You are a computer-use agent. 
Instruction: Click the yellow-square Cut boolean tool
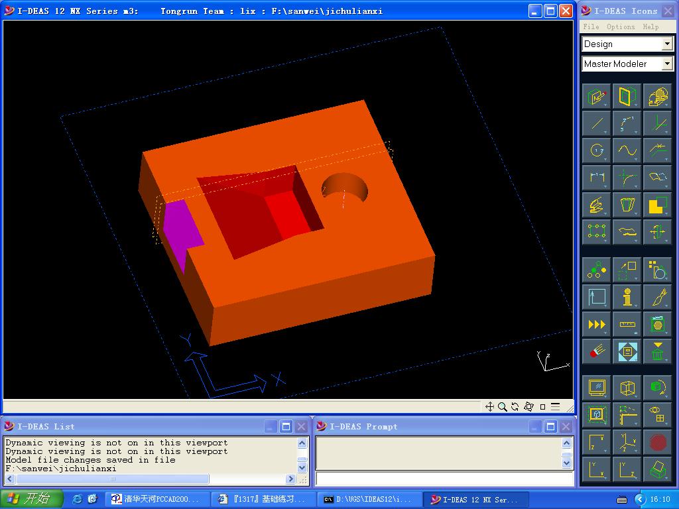[x=657, y=205]
